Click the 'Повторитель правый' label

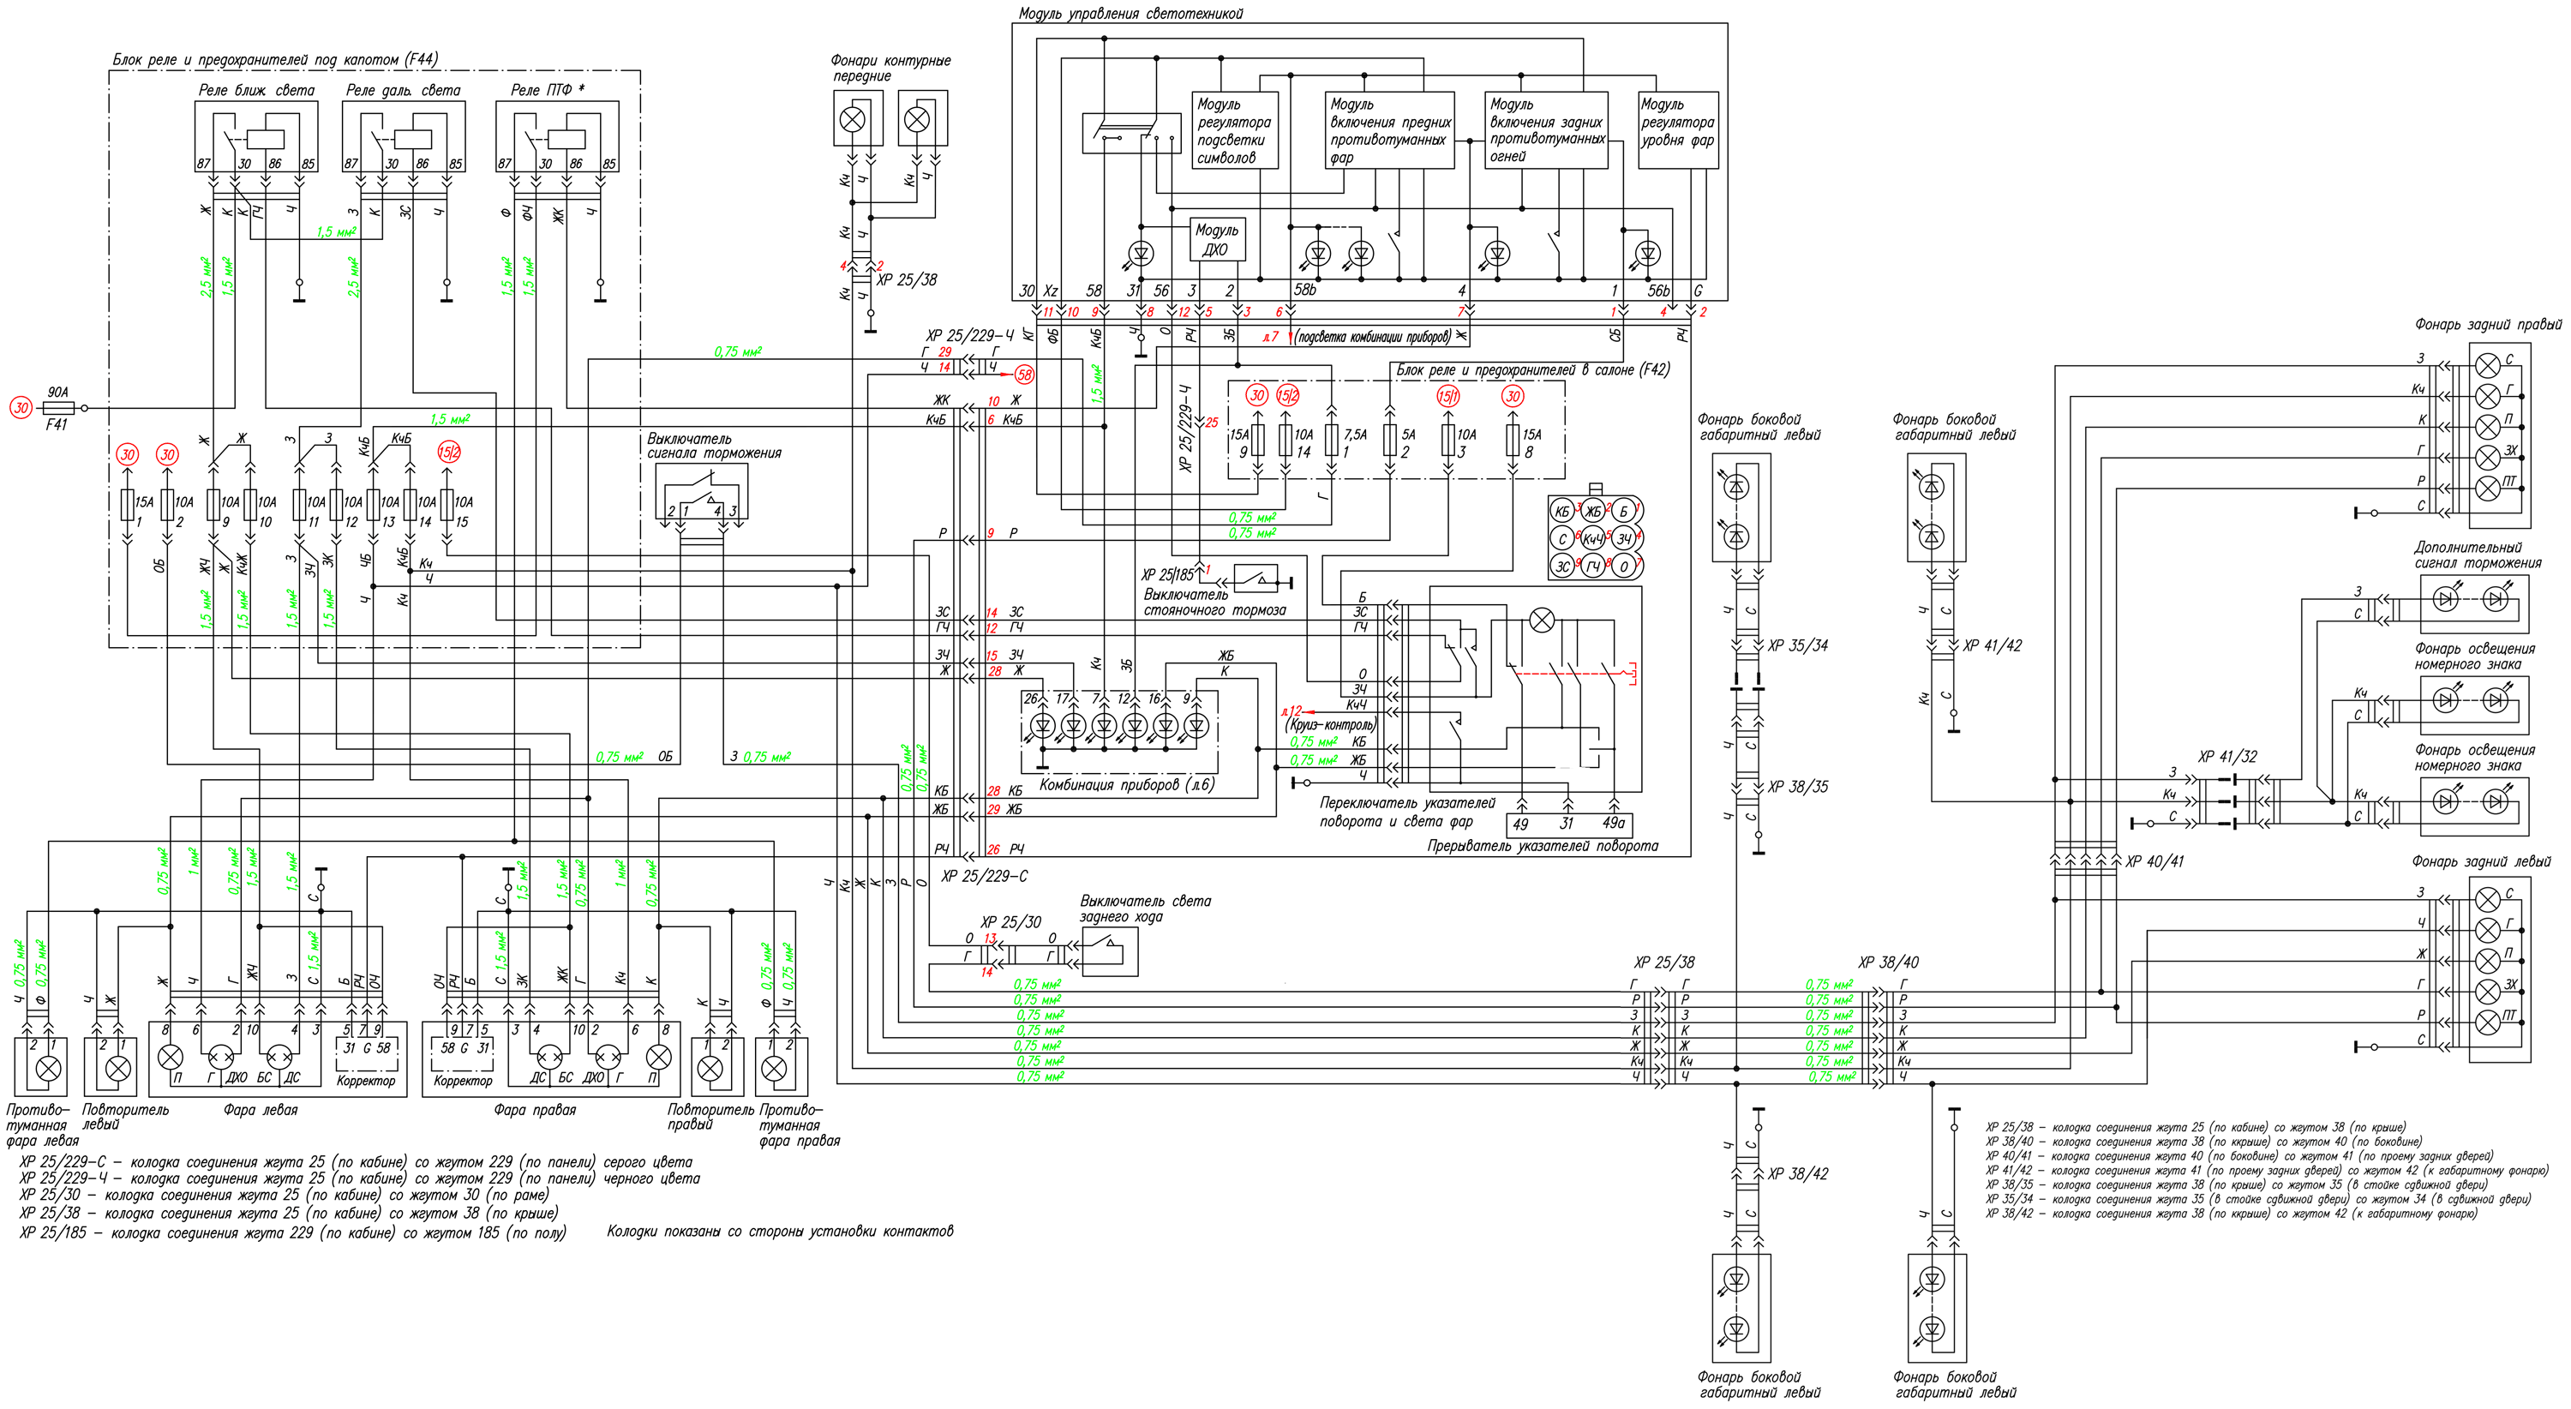[710, 1117]
